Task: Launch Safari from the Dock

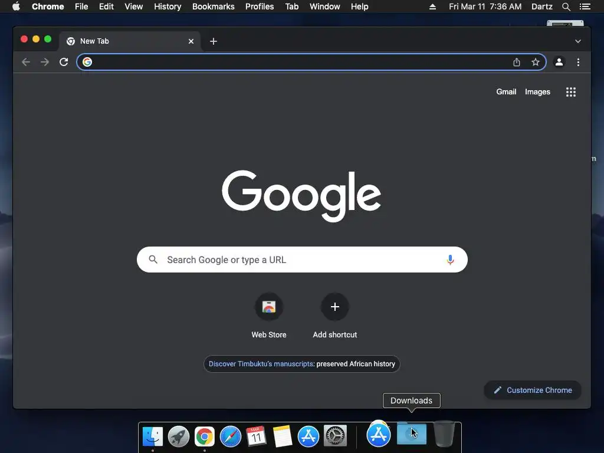Action: (x=231, y=436)
